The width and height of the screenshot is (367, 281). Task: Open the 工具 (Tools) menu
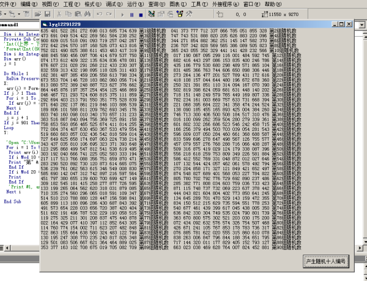pyautogui.click(x=199, y=4)
